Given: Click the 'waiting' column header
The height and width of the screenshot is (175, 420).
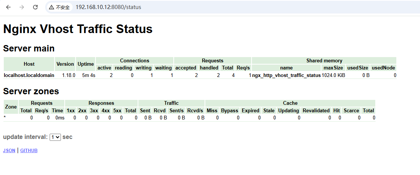Looking at the screenshot, I should (x=164, y=68).
